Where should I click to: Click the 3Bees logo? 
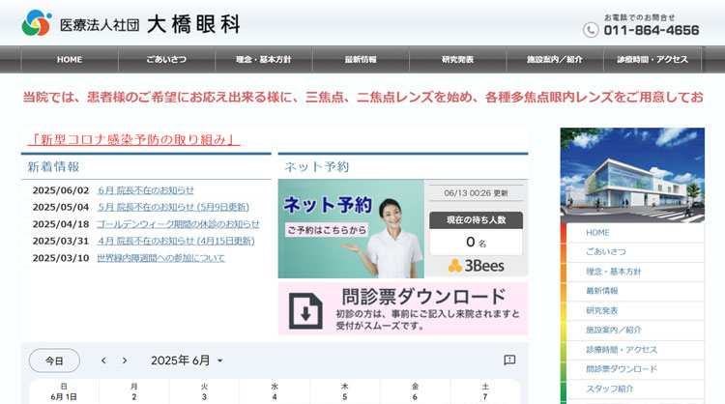pos(477,266)
